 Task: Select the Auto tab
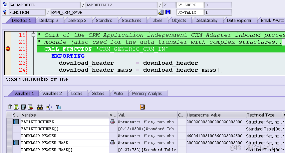pyautogui.click(x=118, y=93)
